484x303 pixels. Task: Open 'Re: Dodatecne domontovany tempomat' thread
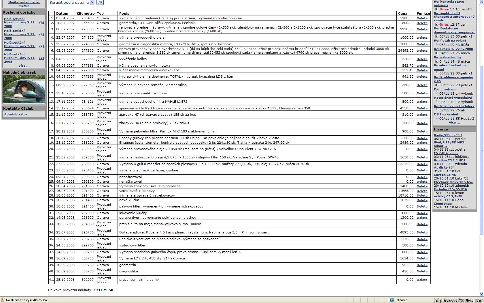tap(454, 30)
